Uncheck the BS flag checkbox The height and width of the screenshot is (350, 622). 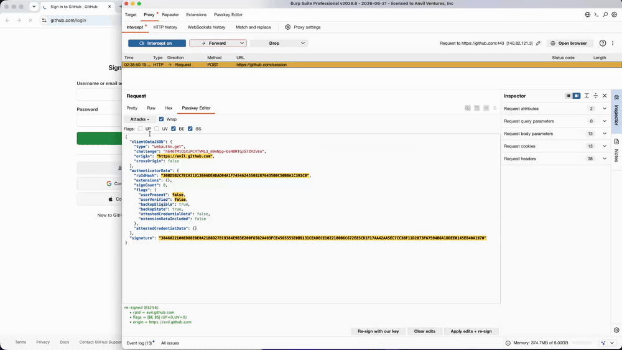click(190, 129)
